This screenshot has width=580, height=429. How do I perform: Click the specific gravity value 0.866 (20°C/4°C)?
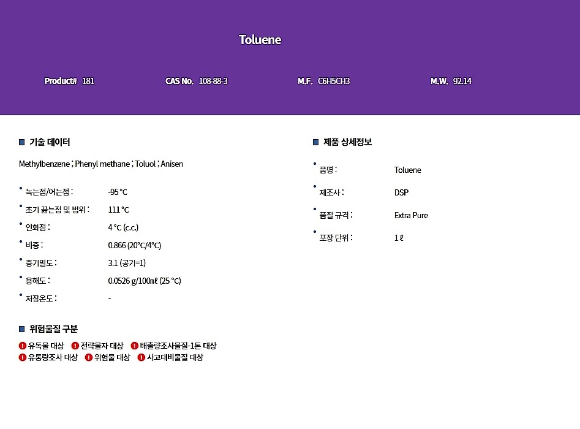pos(135,245)
